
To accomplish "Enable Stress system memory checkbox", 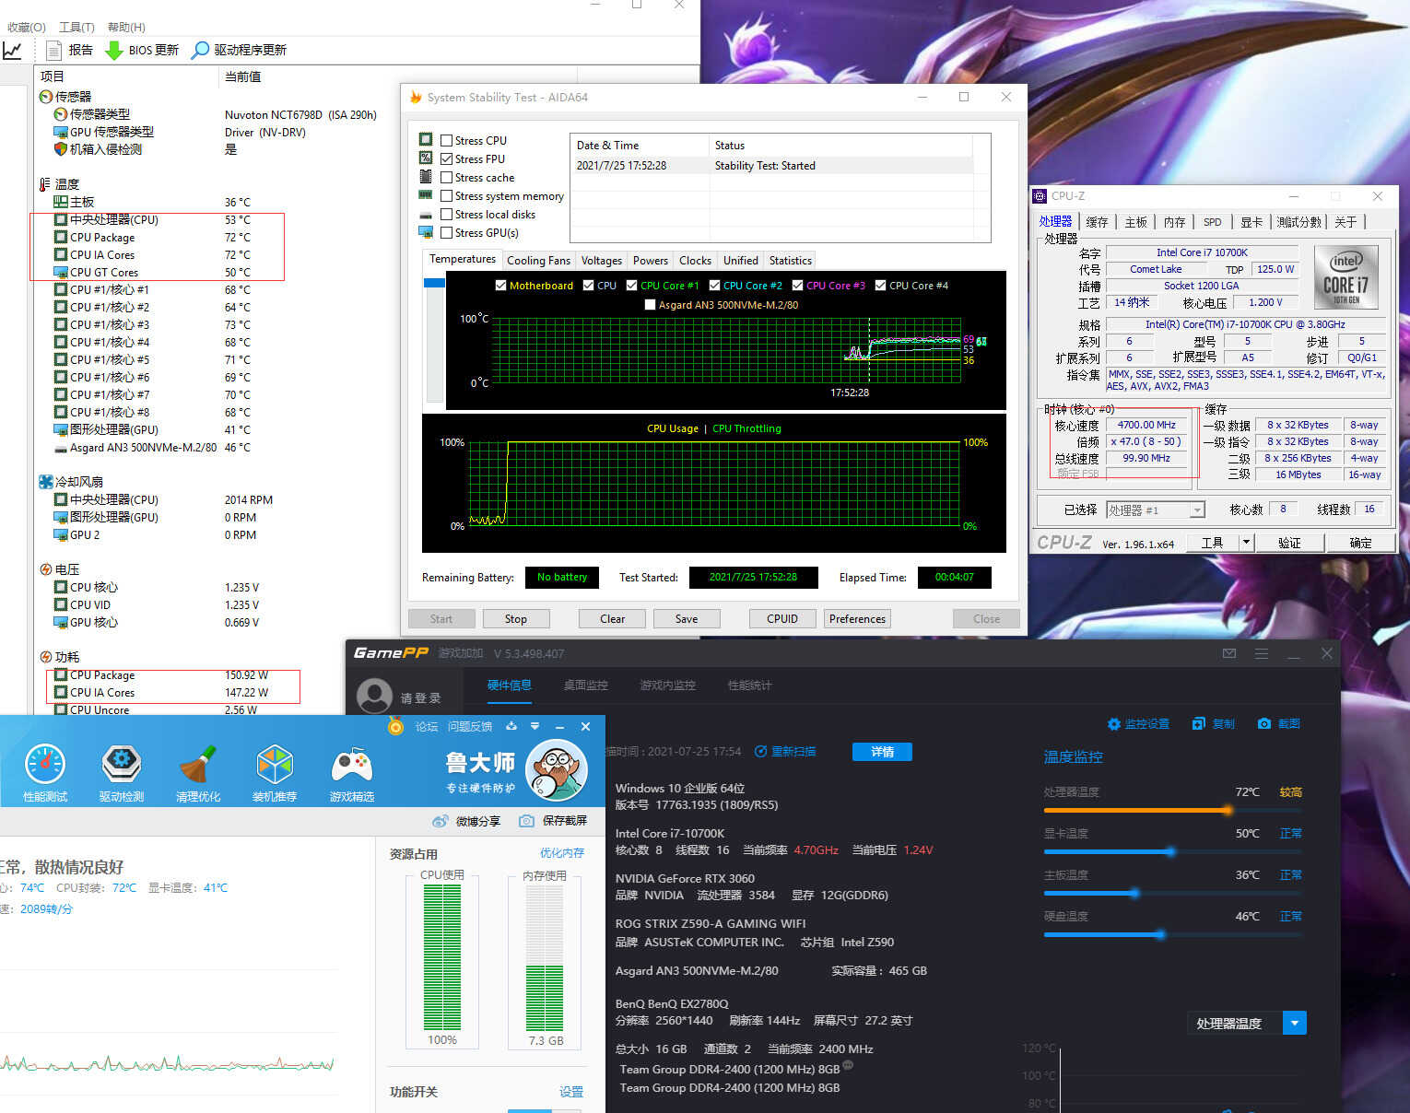I will point(446,196).
